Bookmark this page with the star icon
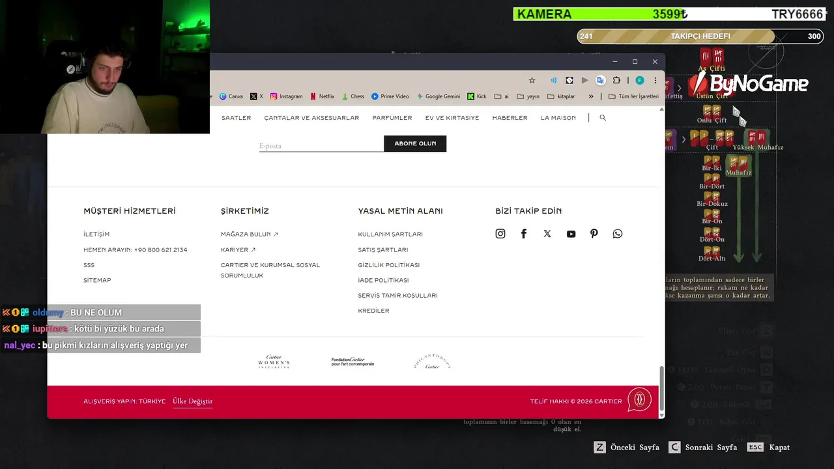834x469 pixels. 532,80
